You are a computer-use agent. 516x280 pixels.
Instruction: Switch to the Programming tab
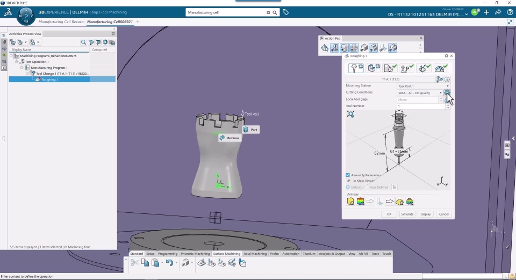click(168, 254)
